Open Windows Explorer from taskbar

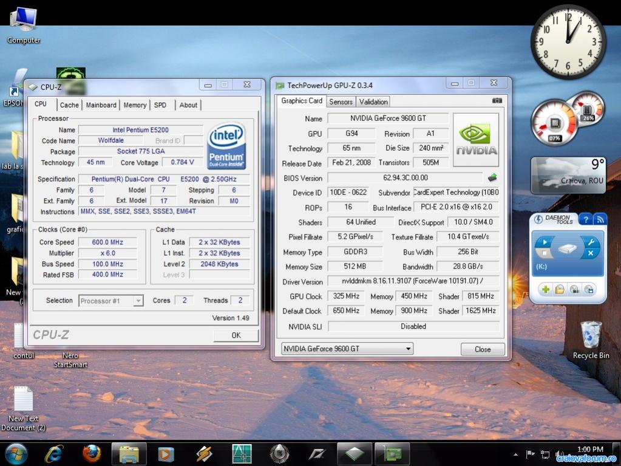tap(129, 454)
